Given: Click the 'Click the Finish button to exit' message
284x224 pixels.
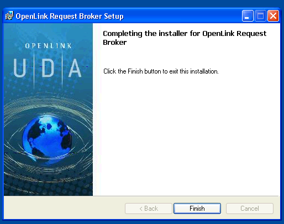Looking at the screenshot, I should click(161, 71).
